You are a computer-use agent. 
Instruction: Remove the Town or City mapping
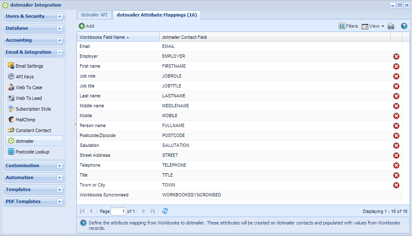[396, 185]
